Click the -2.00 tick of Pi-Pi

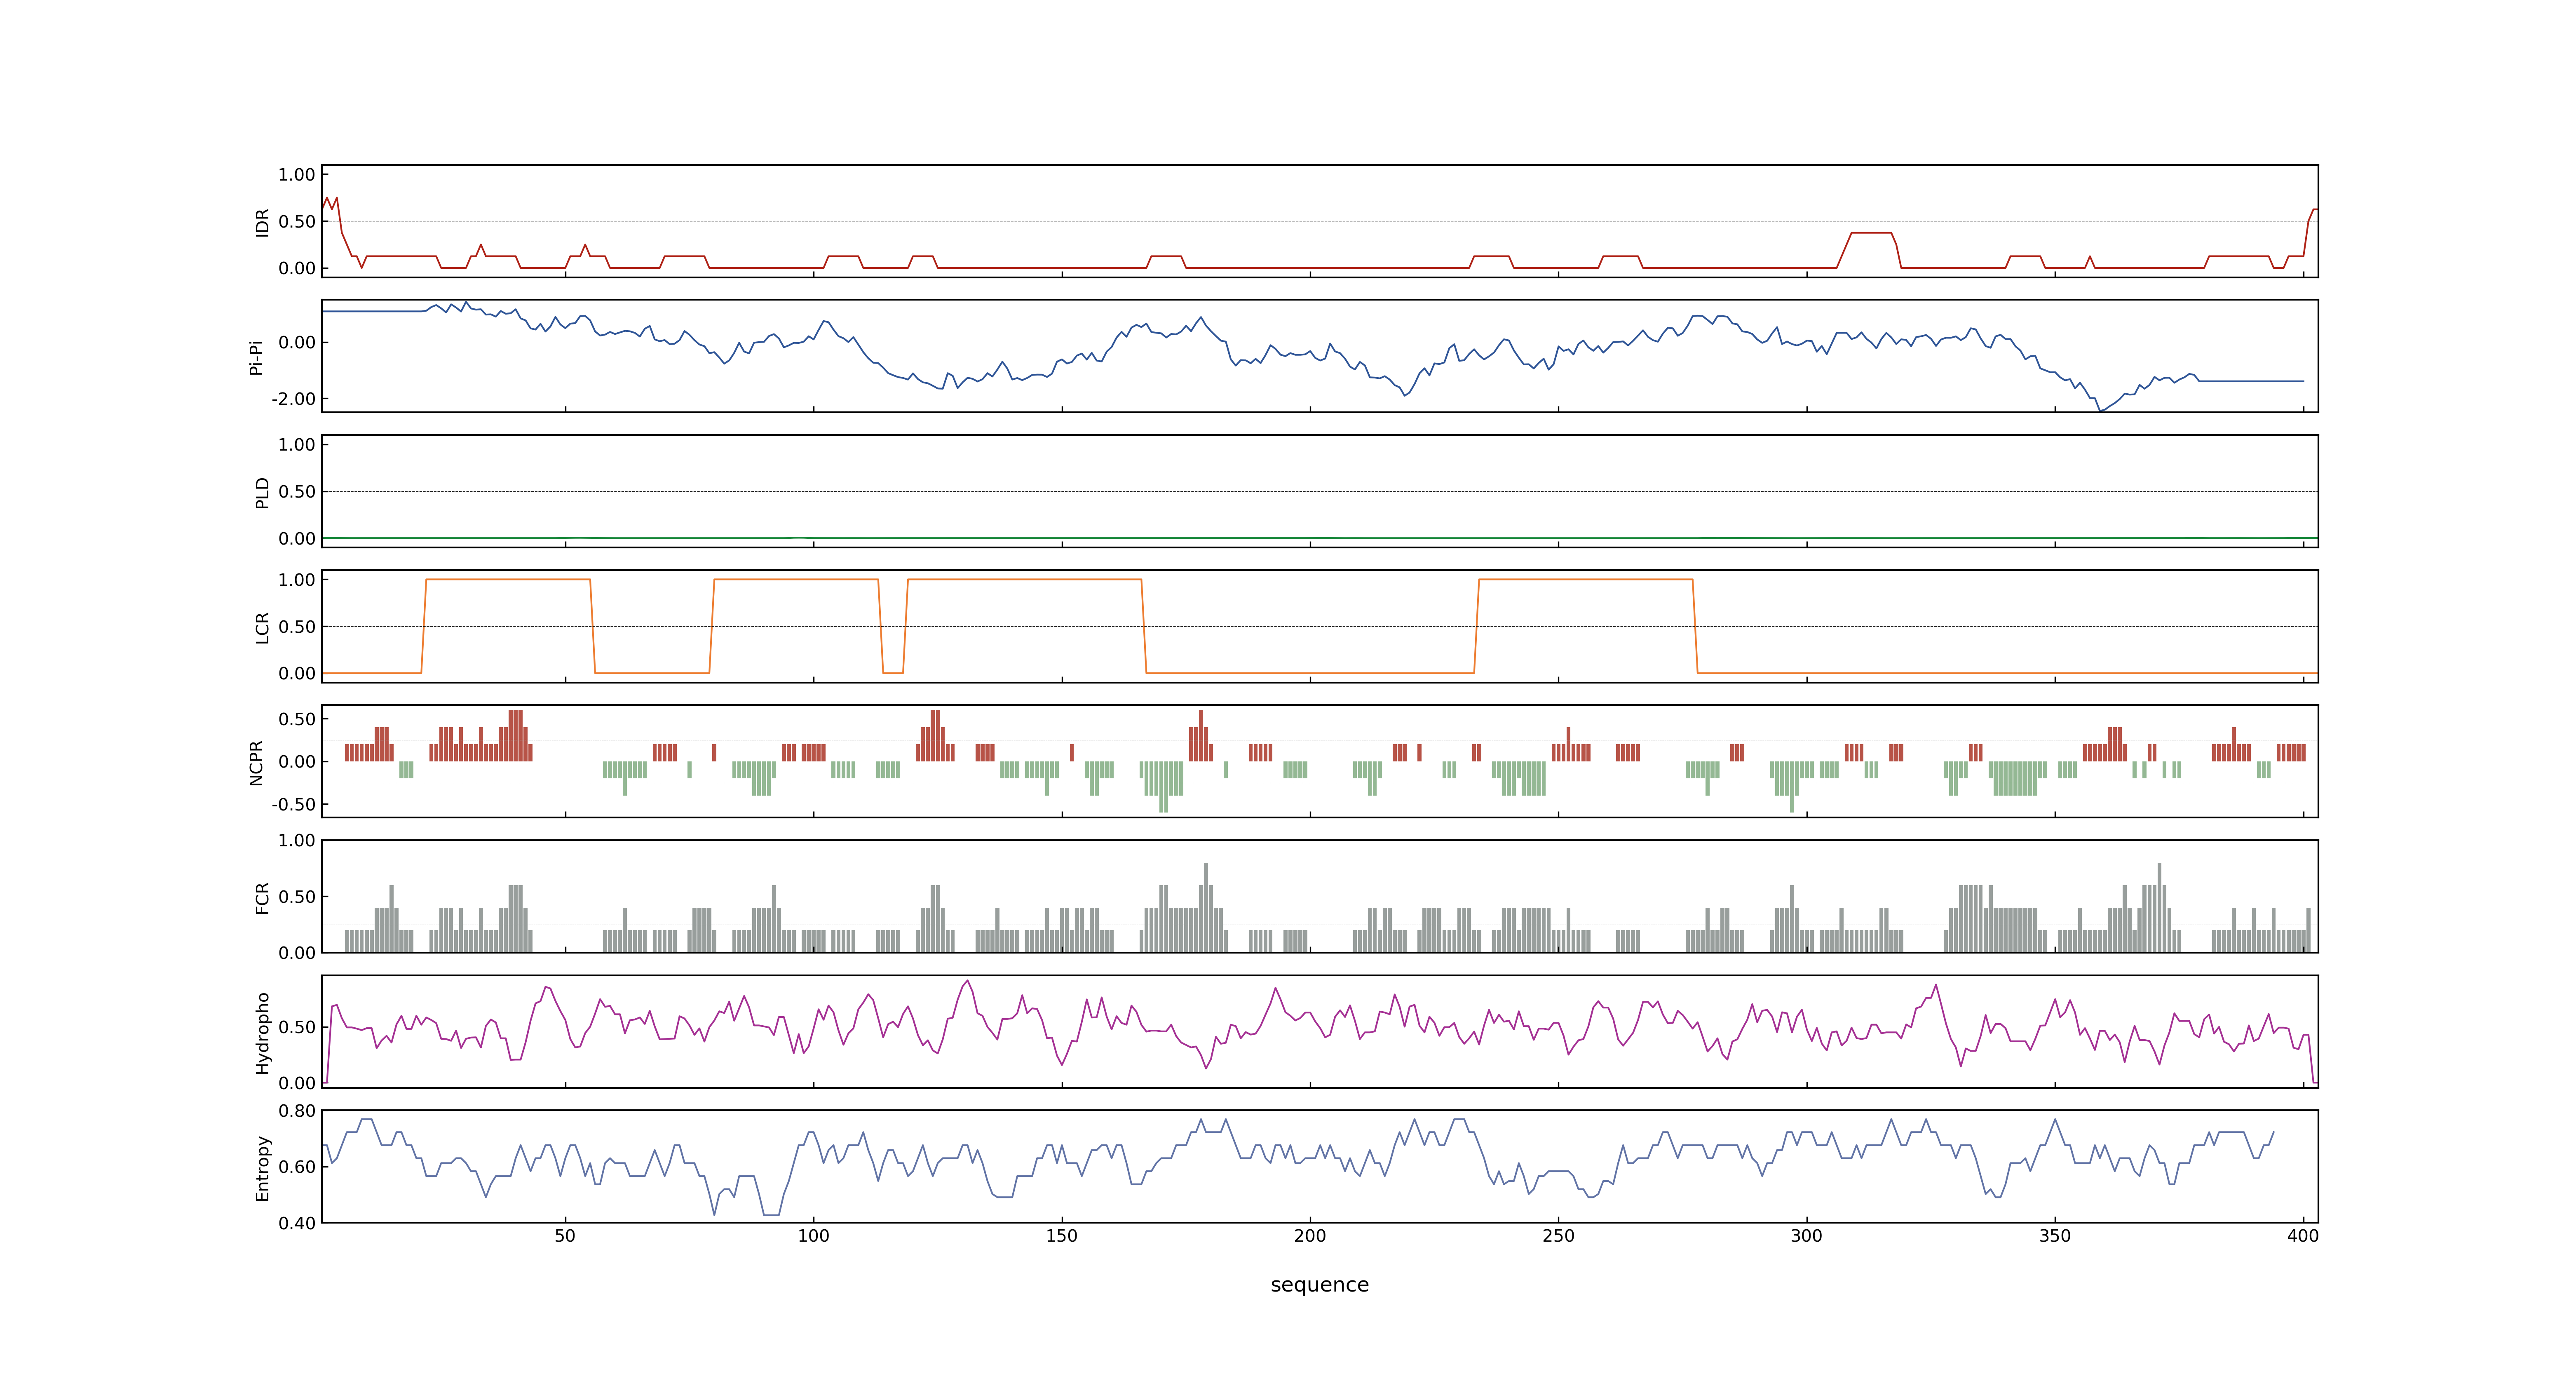[293, 399]
